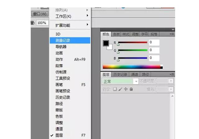Select 工具预设 from the menu
The height and width of the screenshot is (139, 199).
70,78
